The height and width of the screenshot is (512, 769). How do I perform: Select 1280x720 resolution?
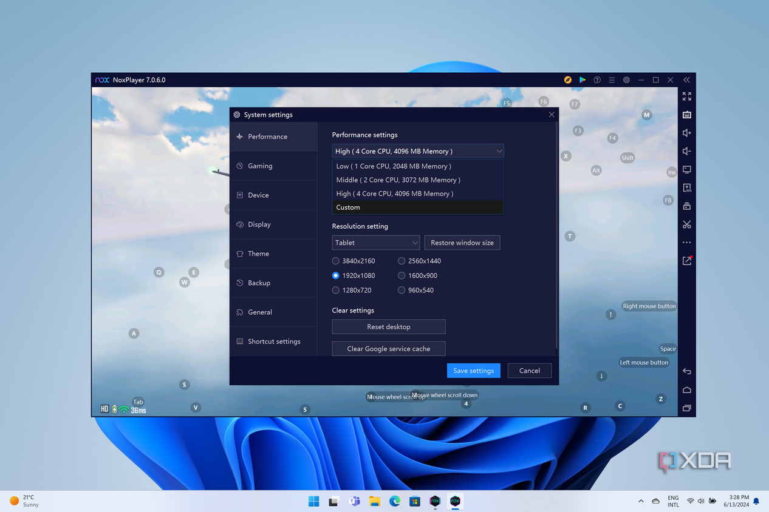tap(352, 290)
